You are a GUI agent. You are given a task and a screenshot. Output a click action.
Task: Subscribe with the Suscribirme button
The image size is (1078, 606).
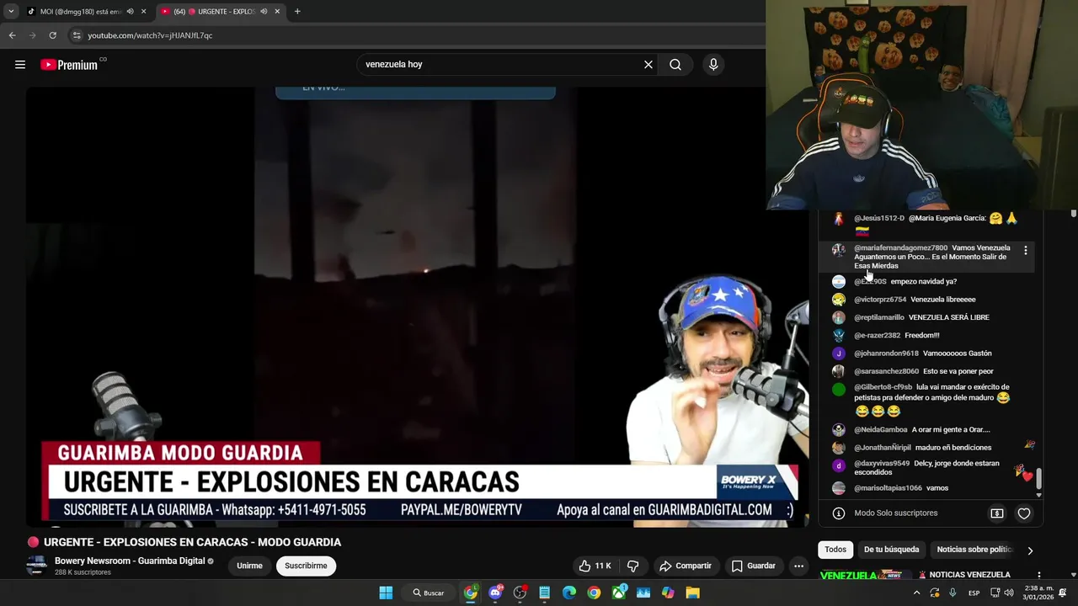pyautogui.click(x=306, y=566)
